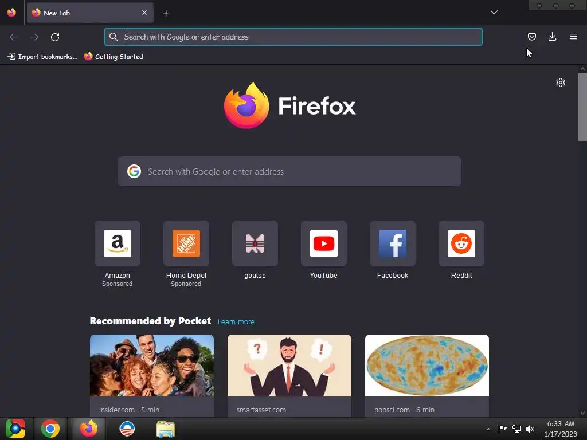Open Save to Pocket button

(531, 37)
